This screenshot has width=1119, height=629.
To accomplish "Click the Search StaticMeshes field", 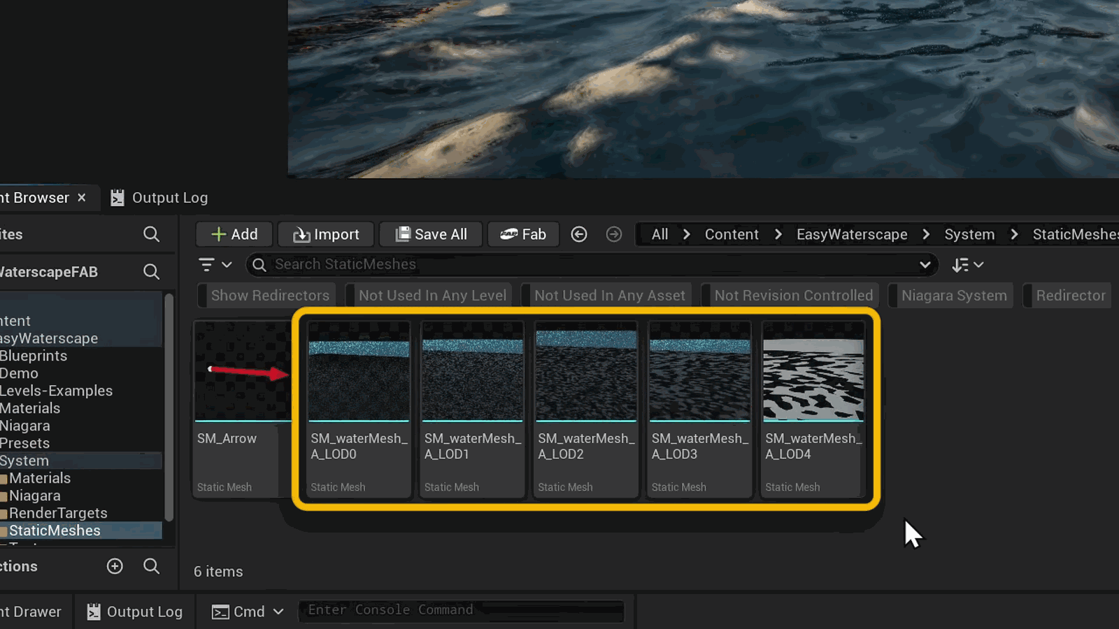I will coord(591,265).
